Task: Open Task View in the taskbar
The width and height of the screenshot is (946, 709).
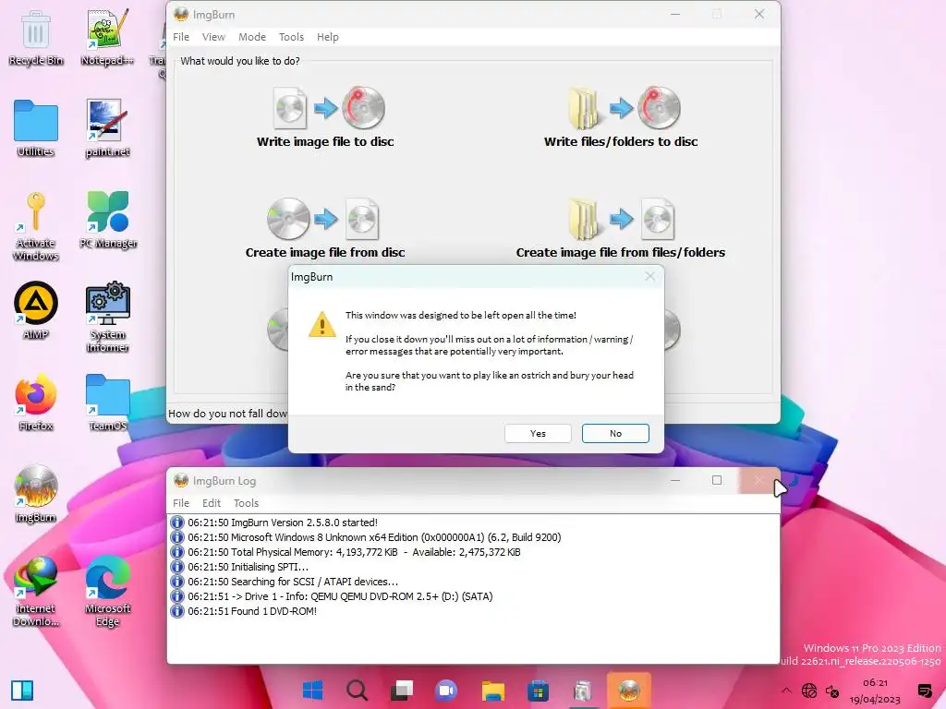Action: 401,691
